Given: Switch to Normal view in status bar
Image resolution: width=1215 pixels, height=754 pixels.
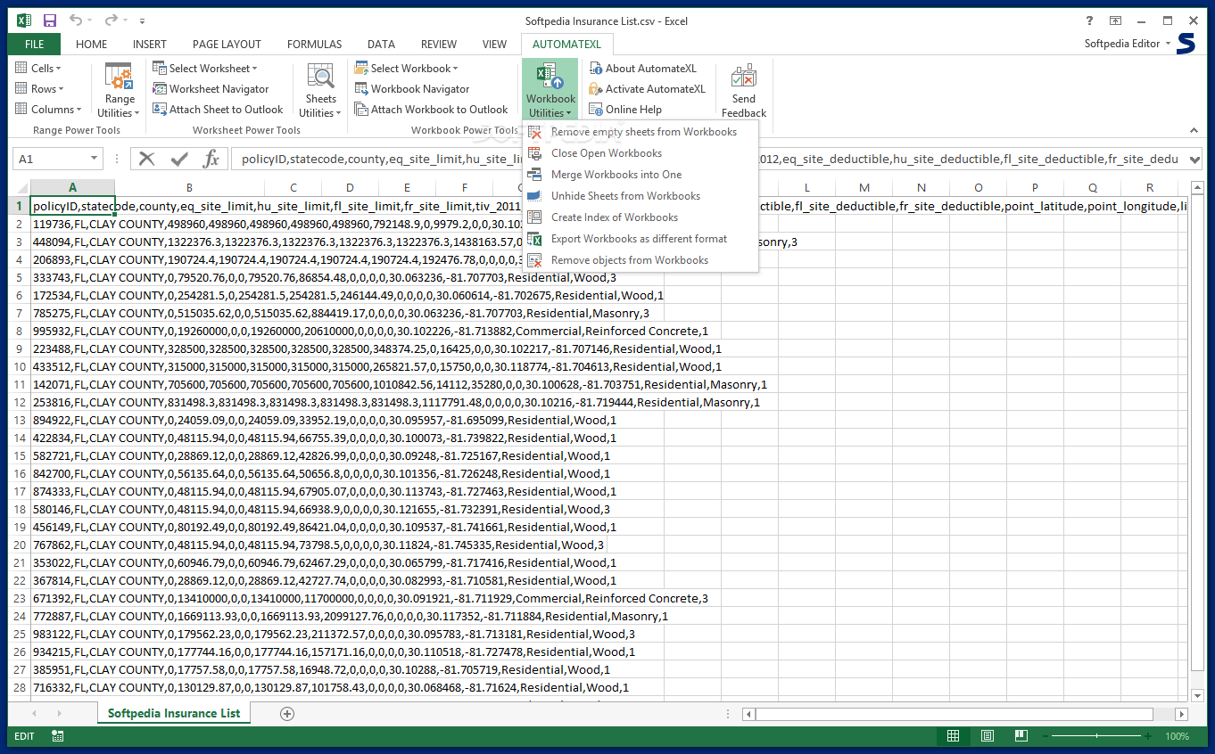Looking at the screenshot, I should [954, 736].
